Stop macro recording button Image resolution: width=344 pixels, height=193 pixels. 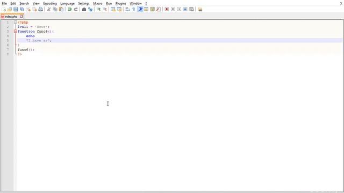173,9
